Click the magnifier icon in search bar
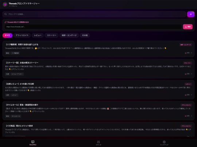 pos(5,14)
